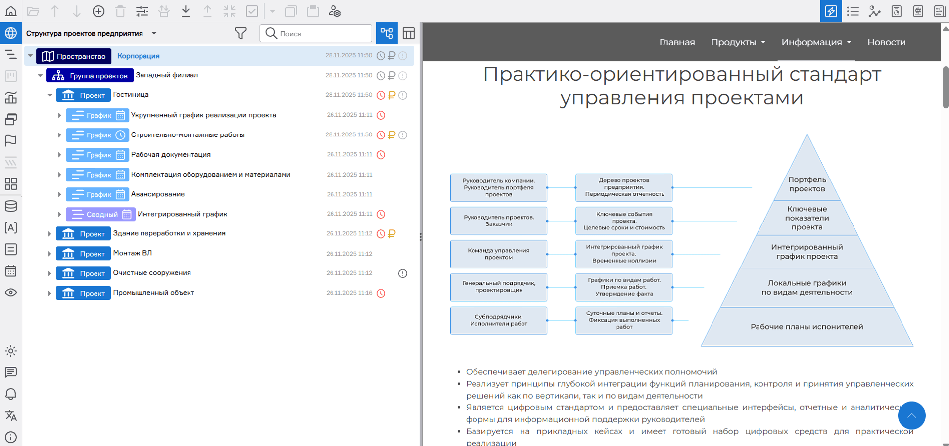Switch to tree structure view mode
This screenshot has width=949, height=446.
pyautogui.click(x=386, y=33)
